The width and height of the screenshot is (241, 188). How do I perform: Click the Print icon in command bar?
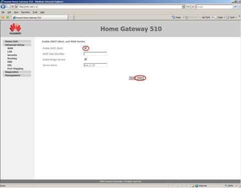coord(206,17)
